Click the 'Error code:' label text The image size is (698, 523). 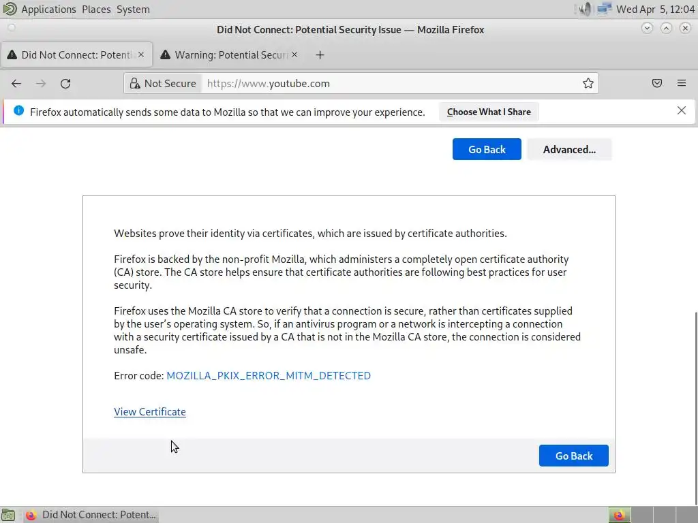click(x=139, y=376)
